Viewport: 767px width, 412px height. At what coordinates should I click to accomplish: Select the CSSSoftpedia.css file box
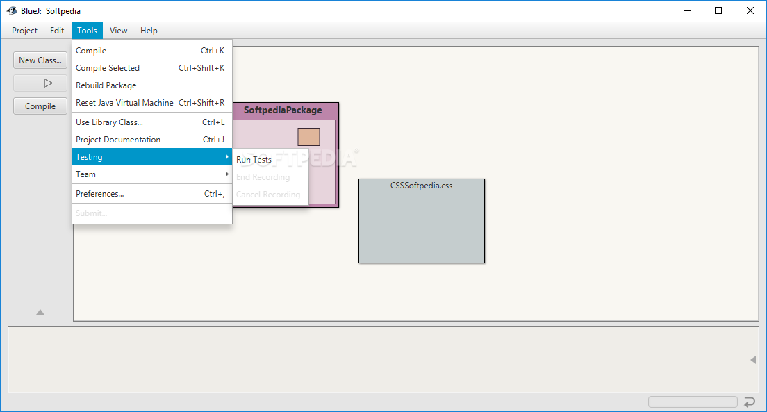point(422,221)
